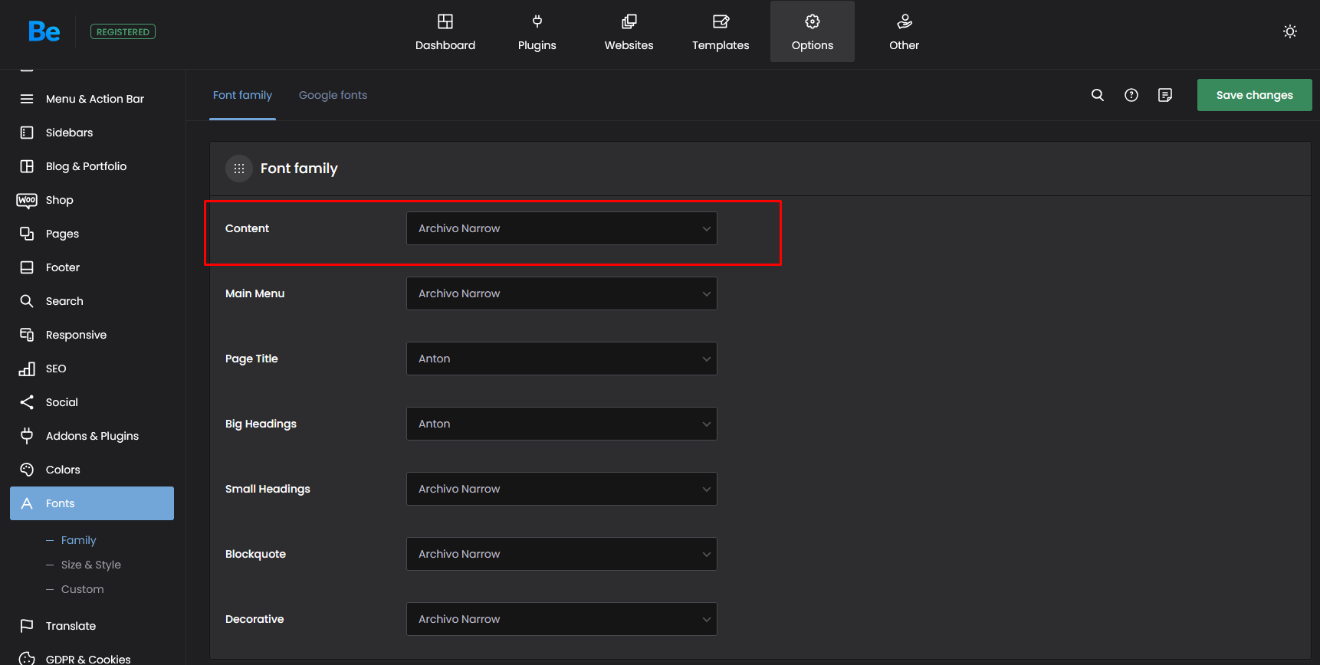1320x665 pixels.
Task: Open the Plugins plug icon
Action: (x=537, y=21)
